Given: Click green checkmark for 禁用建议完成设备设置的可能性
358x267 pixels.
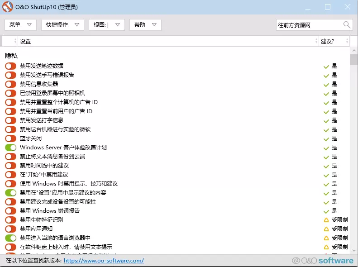Looking at the screenshot, I should [326, 202].
